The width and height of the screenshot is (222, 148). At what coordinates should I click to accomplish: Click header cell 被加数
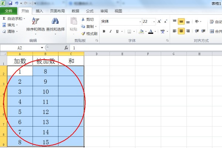pos(46,61)
